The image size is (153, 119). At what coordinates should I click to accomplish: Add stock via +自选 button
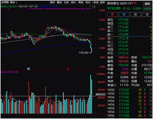[x=95, y=2]
